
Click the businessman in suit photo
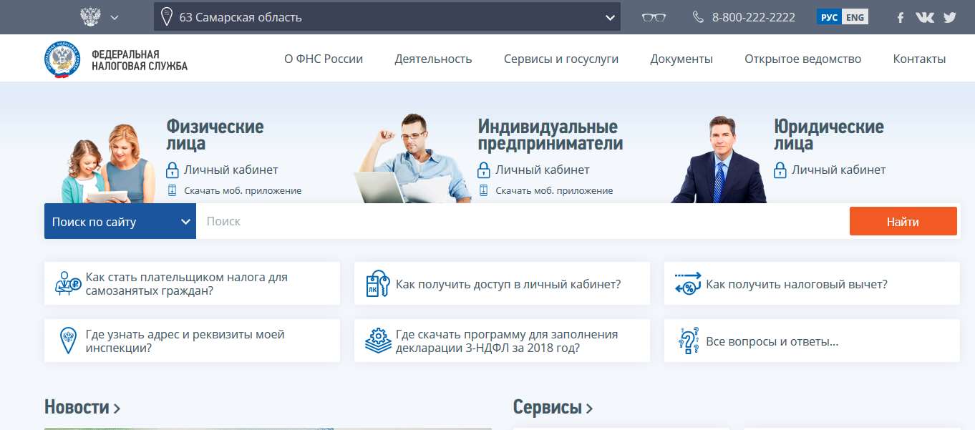718,160
